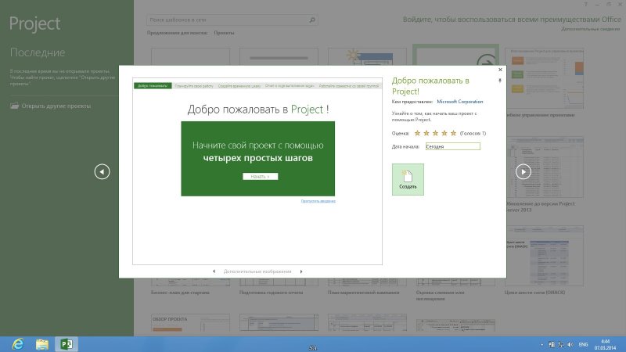Select the Планируйте свою работу tab
This screenshot has width=626, height=352.
pos(194,86)
